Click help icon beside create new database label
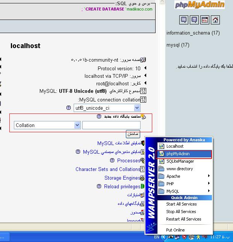This screenshot has width=233, height=242. (99, 116)
